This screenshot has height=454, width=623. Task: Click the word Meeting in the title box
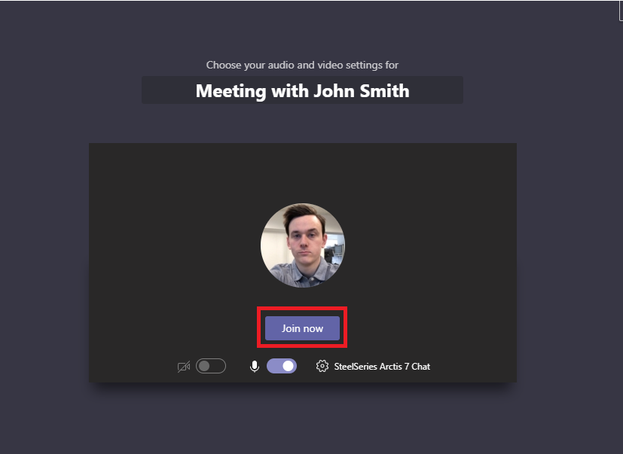click(x=231, y=91)
